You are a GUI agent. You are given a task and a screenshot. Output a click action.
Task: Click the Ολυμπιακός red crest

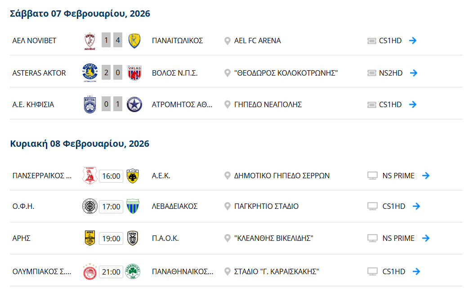click(x=89, y=272)
